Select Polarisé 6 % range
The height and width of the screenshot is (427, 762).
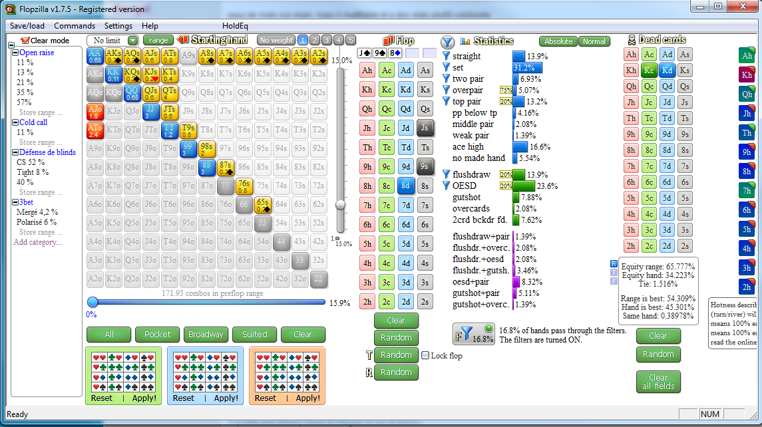[37, 222]
